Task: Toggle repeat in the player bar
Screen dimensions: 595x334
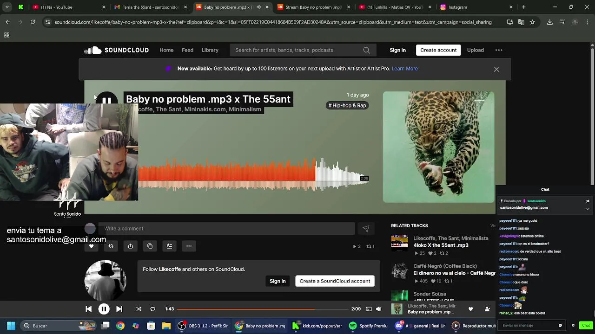Action: [152, 309]
